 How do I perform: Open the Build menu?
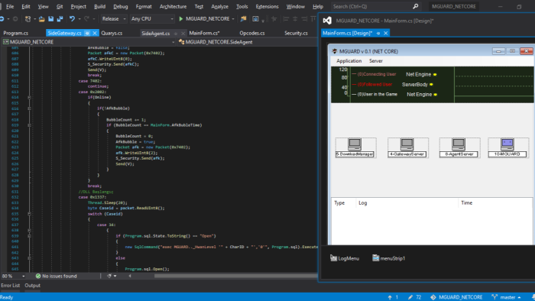(x=99, y=6)
